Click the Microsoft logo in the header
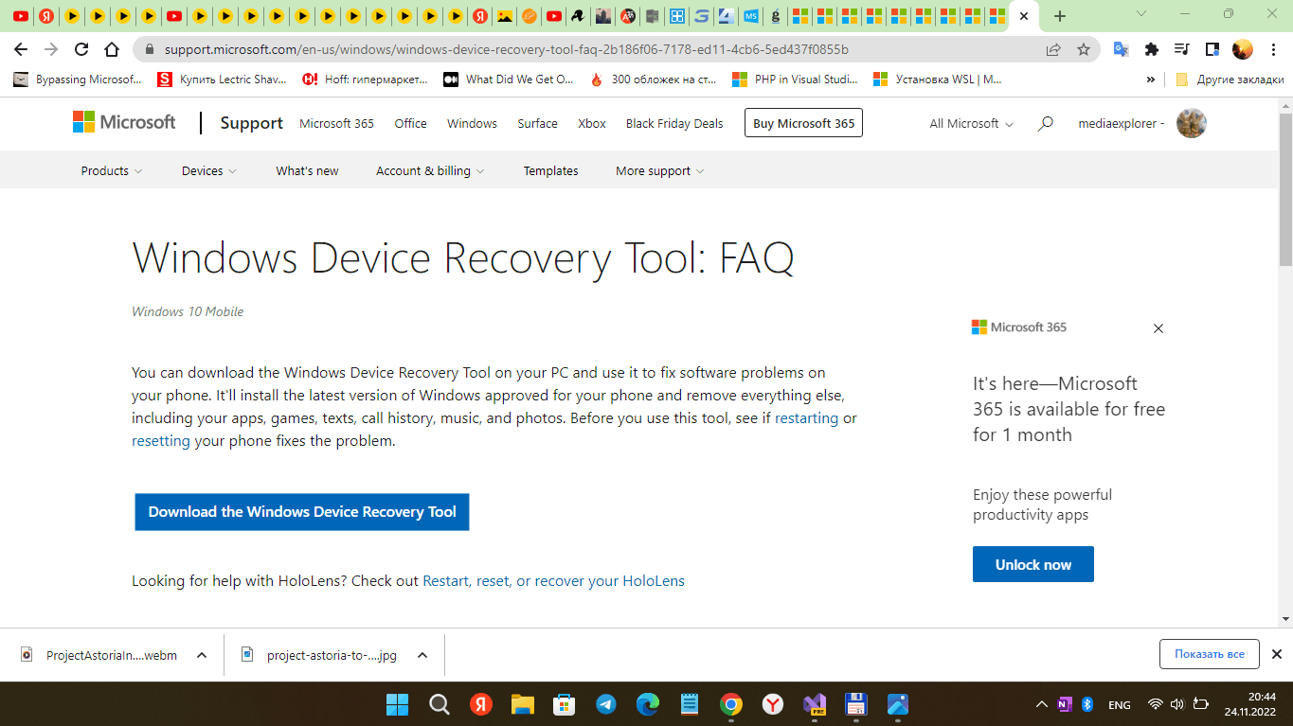Viewport: 1293px width, 726px height. click(x=124, y=122)
